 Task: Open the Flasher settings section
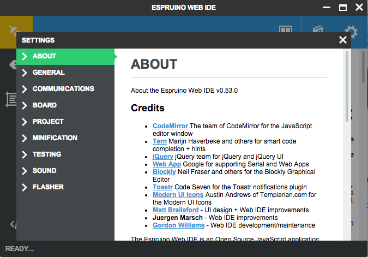point(65,187)
